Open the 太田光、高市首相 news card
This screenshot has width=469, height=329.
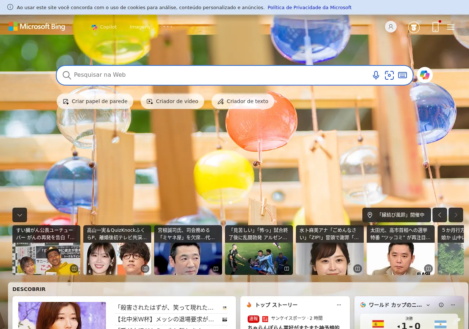pos(401,250)
